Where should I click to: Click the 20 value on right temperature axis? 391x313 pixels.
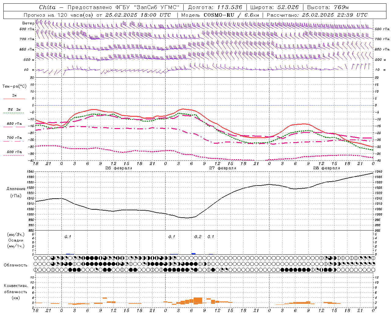pos(377,78)
